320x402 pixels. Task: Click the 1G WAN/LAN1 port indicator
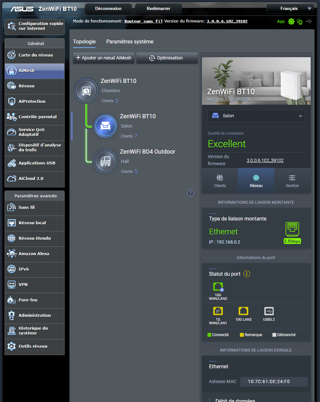point(218,311)
